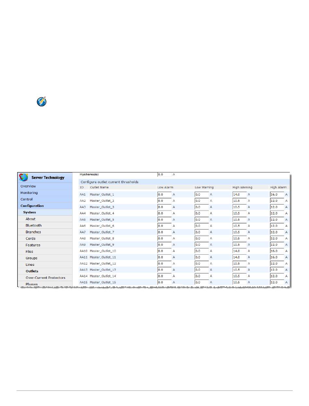Click the AA7 outlet ID
This screenshot has width=309, height=406.
[x=83, y=232]
